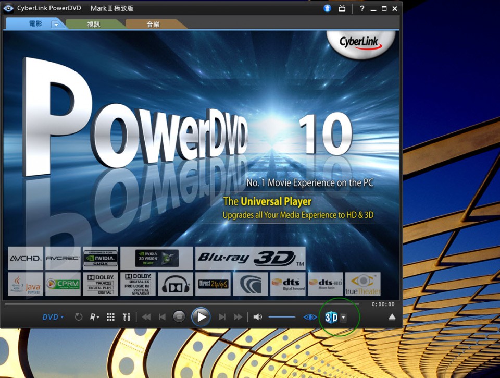
Task: Click the Direct 24/96 logo badge
Action: (x=213, y=284)
